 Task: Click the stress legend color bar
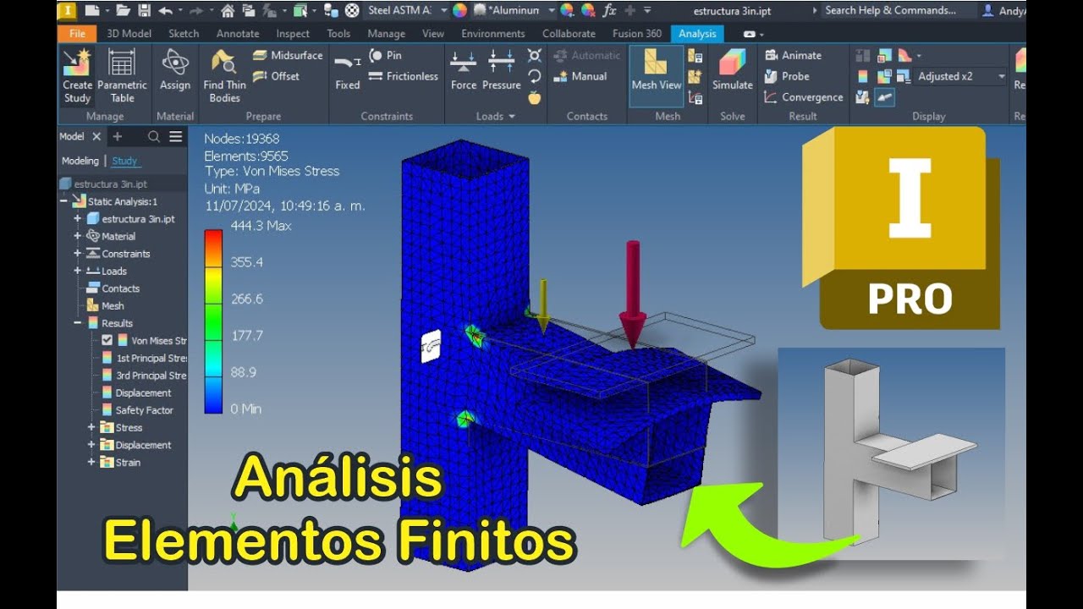pyautogui.click(x=214, y=321)
